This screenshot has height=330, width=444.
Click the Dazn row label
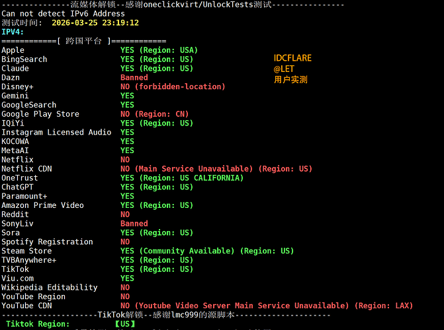[x=11, y=77]
